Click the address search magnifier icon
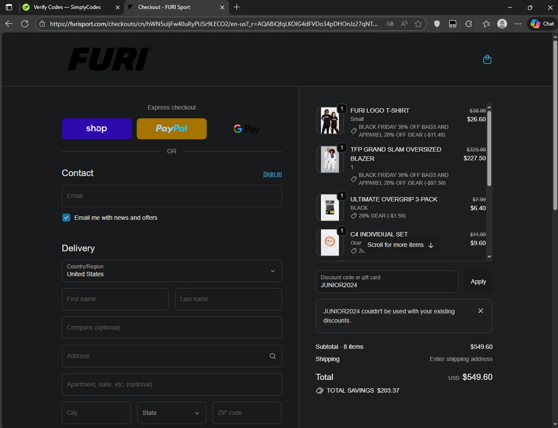 (273, 356)
